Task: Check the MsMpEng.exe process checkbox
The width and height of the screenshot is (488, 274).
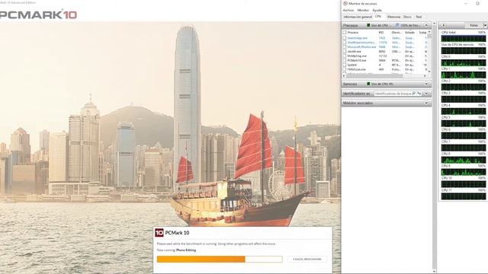Action: pyautogui.click(x=345, y=56)
